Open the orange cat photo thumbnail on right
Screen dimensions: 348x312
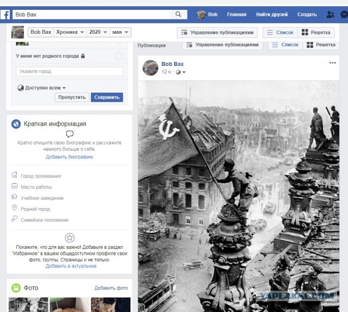point(110,305)
